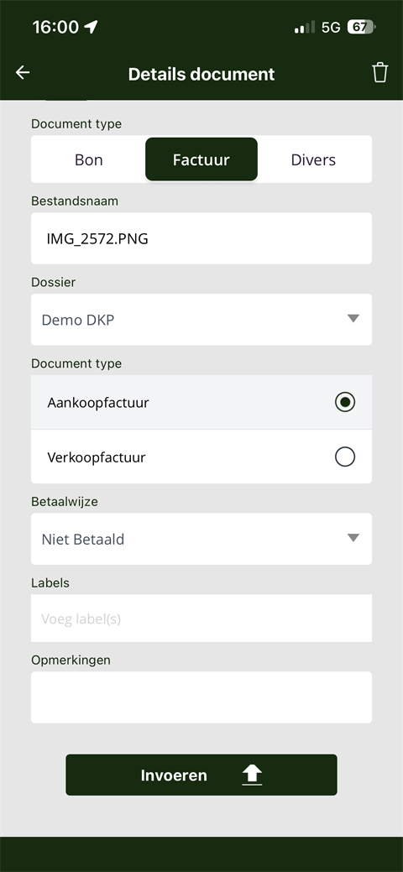Open the Betaalwijze dropdown arrow

[353, 538]
